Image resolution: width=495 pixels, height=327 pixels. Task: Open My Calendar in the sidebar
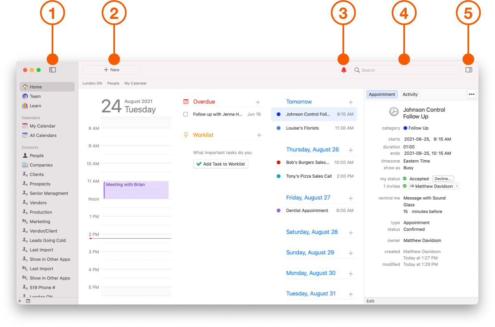[x=42, y=126]
